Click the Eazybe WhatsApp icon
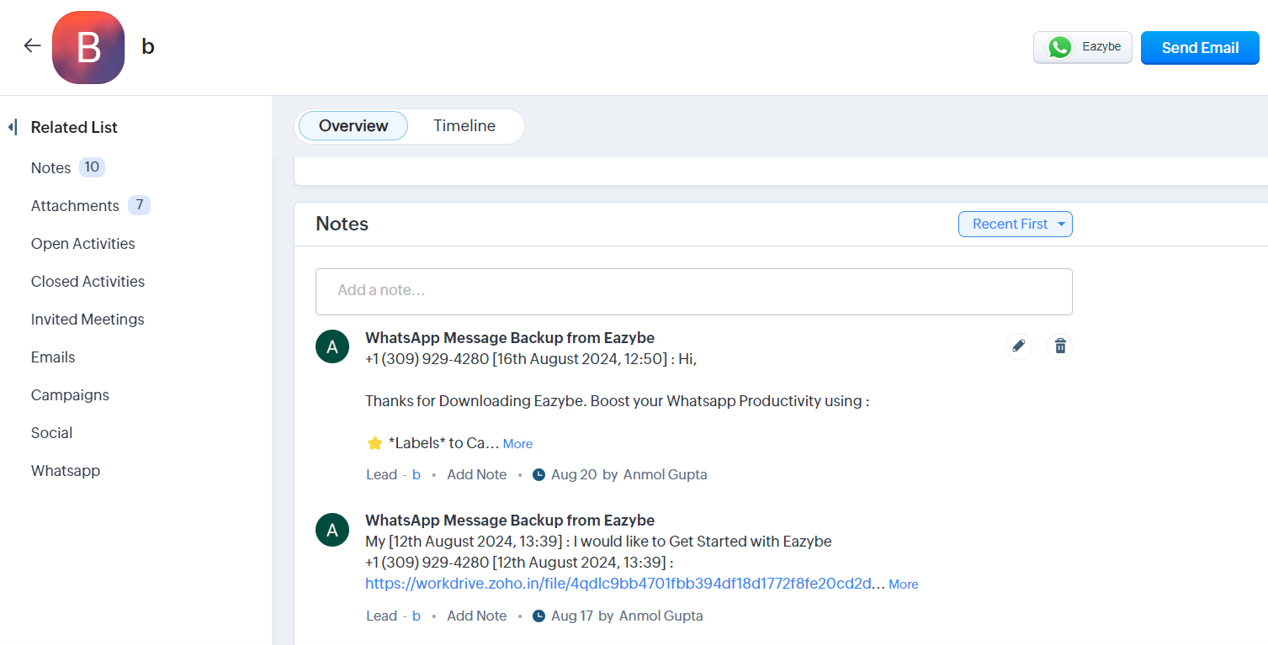The width and height of the screenshot is (1268, 645). point(1059,47)
